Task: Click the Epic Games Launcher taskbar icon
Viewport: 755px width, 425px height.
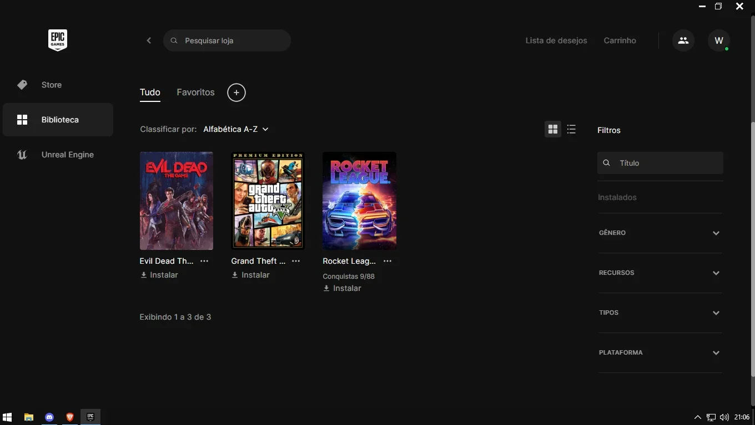Action: coord(90,417)
